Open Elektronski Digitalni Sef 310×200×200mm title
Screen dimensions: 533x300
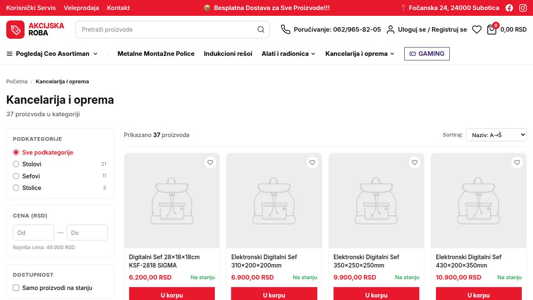point(264,261)
